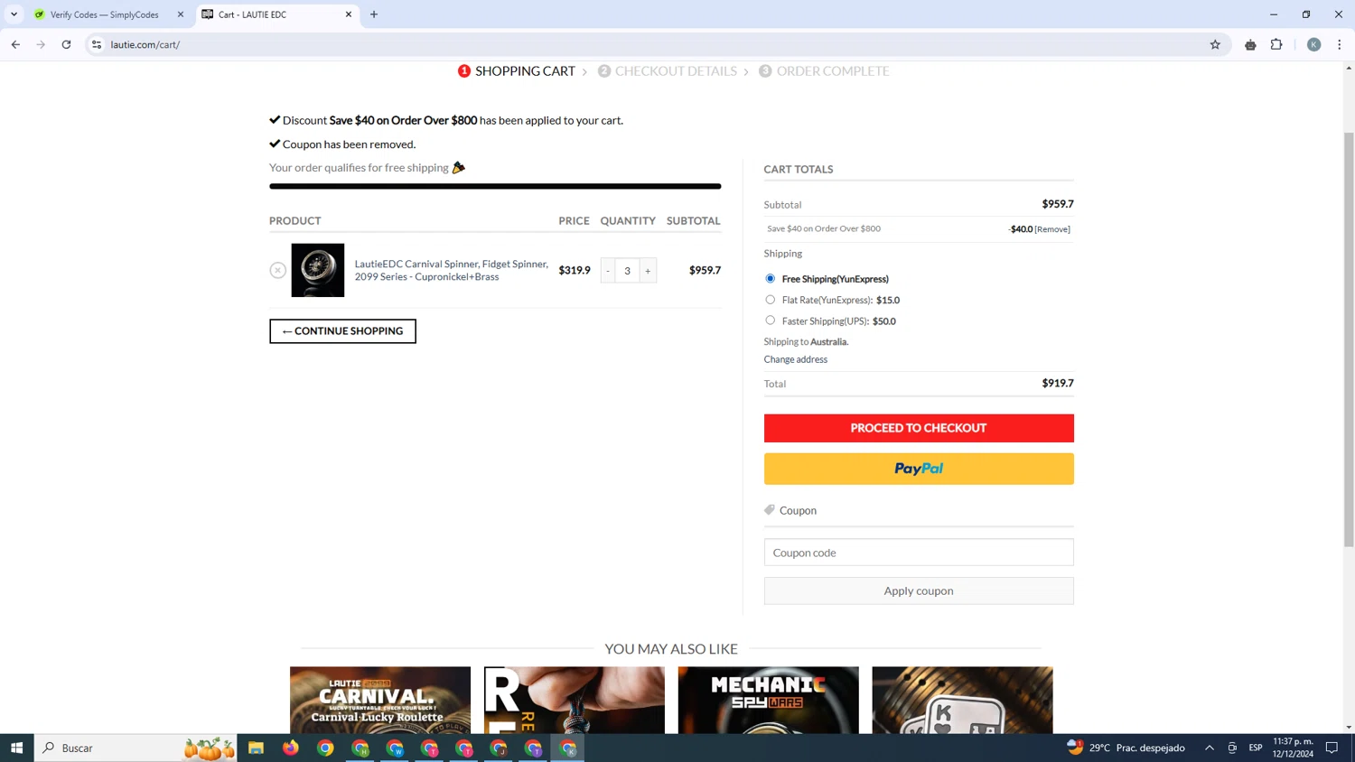1355x762 pixels.
Task: Open the hand-holding-item recommended product thumbnail
Action: click(x=575, y=700)
